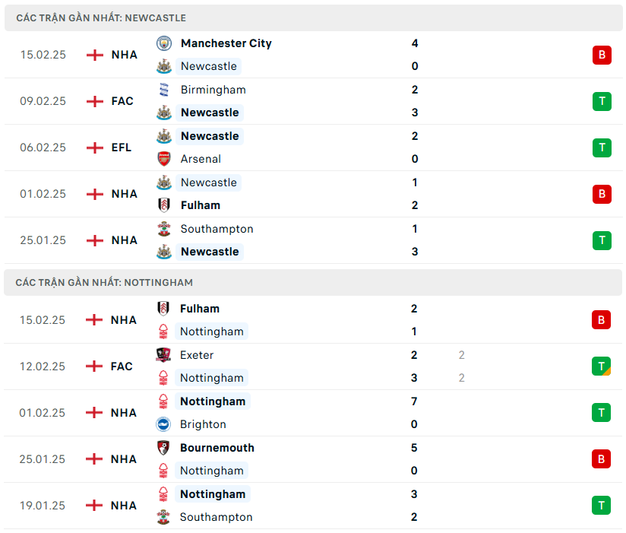Click the 7 score in Nottingham vs Brighton
Image resolution: width=626 pixels, height=533 pixels.
pos(415,401)
